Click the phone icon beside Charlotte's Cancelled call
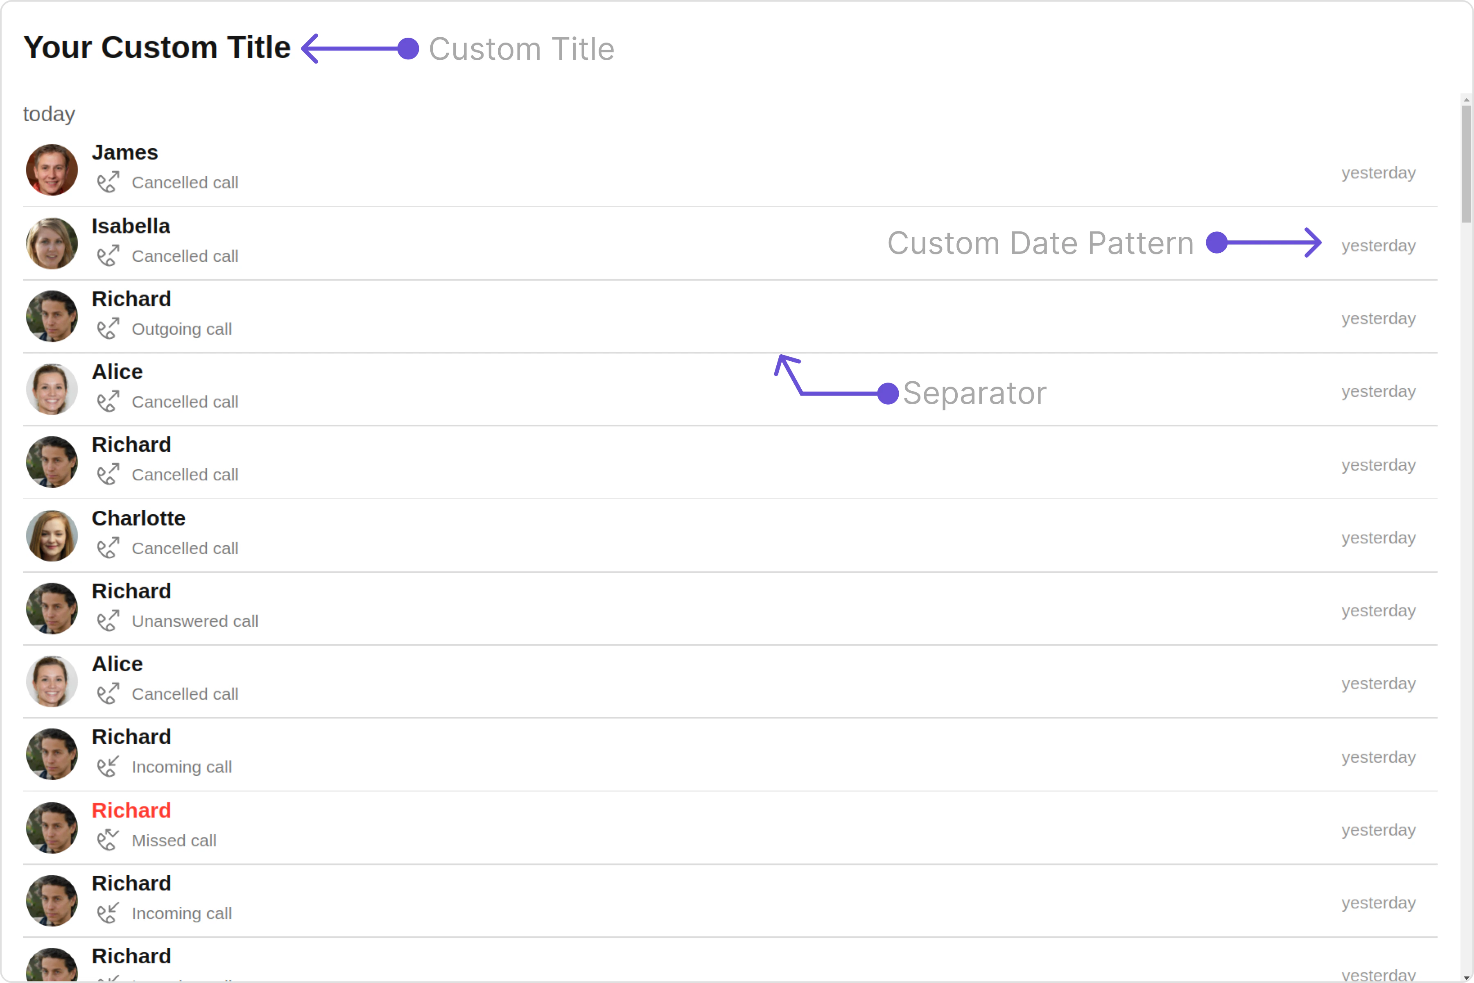The image size is (1474, 983). (107, 548)
